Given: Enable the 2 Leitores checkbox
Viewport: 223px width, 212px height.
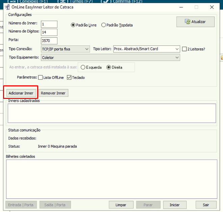Looking at the screenshot, I should tap(184, 49).
